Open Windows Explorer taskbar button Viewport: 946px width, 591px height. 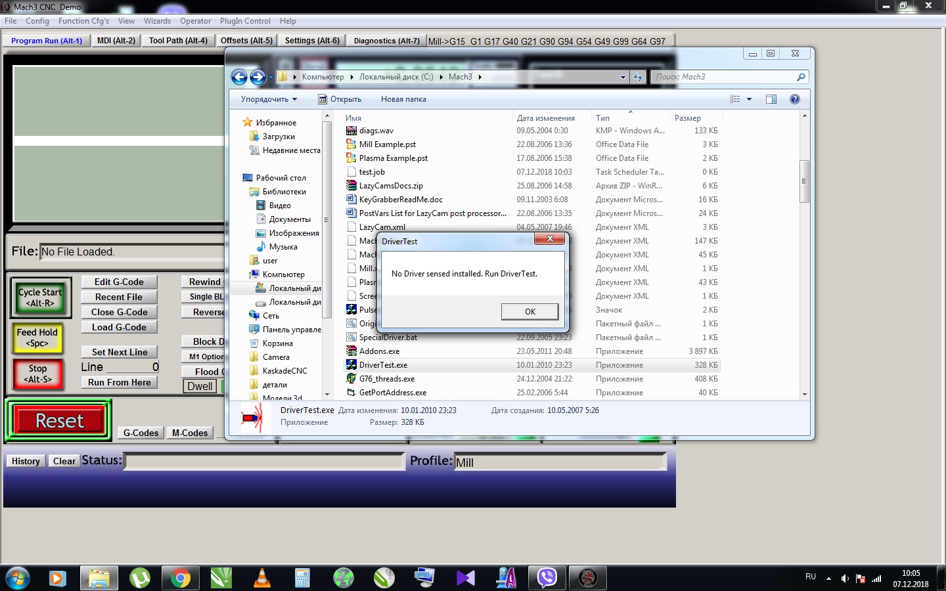[x=99, y=578]
